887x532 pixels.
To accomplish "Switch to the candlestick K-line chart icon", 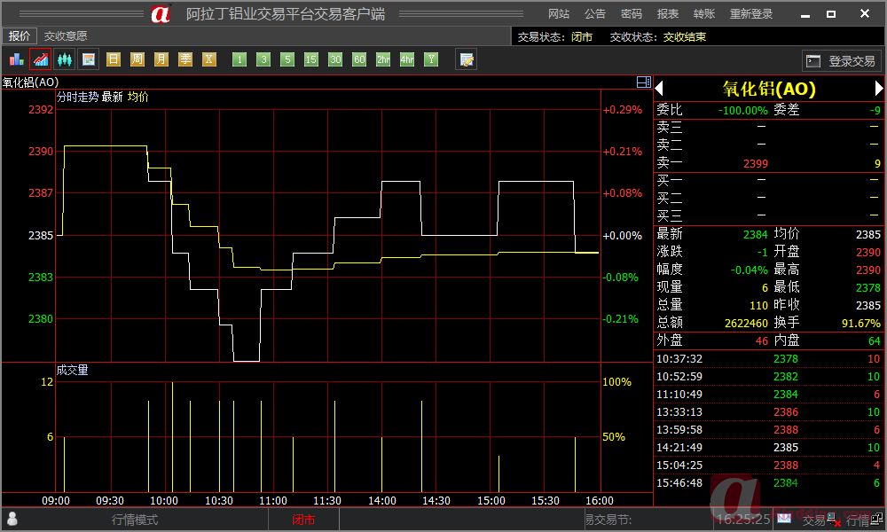I will [x=65, y=59].
